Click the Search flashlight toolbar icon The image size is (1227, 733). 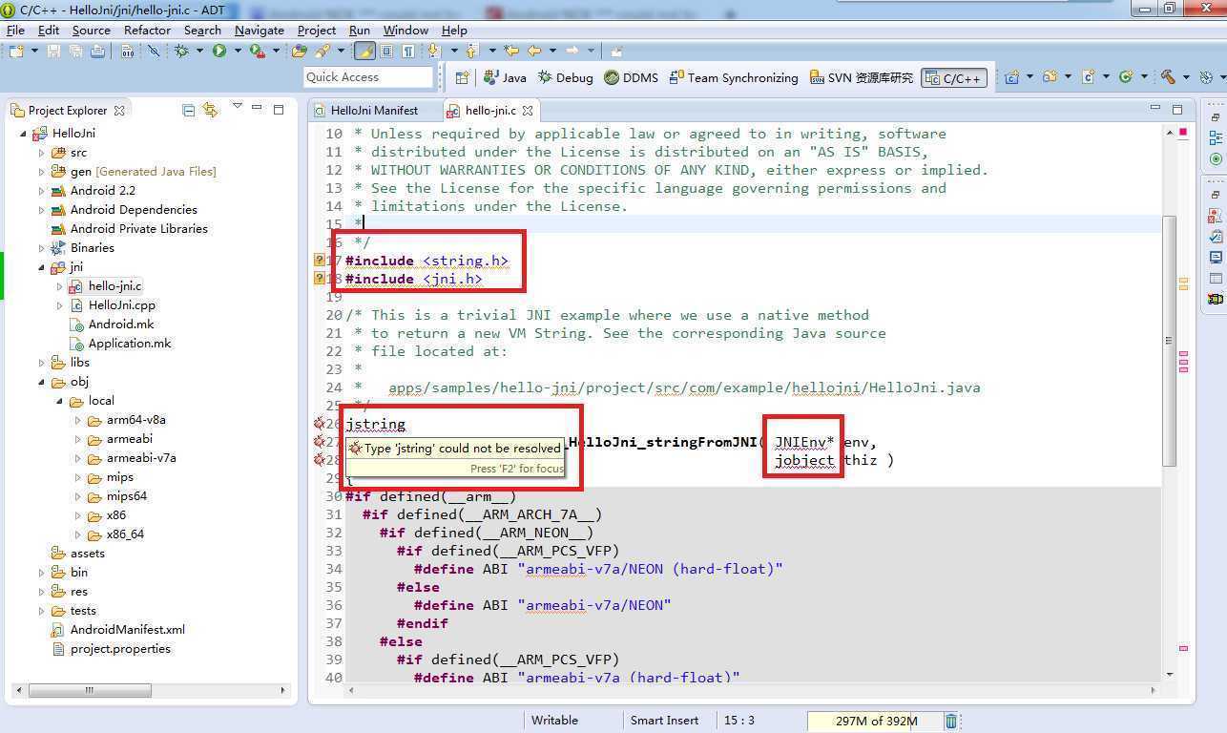click(322, 51)
